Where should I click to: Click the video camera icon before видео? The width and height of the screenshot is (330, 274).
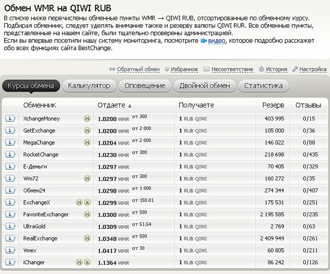(204, 41)
